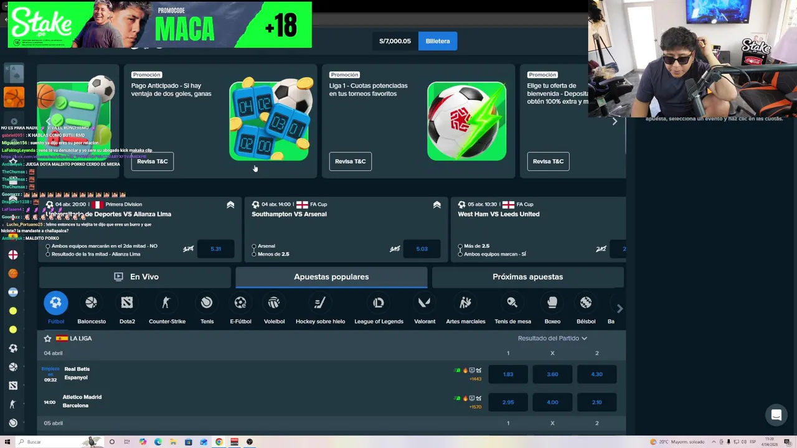Click Revisa T&C for Pago Anticipado promotion

tap(153, 161)
